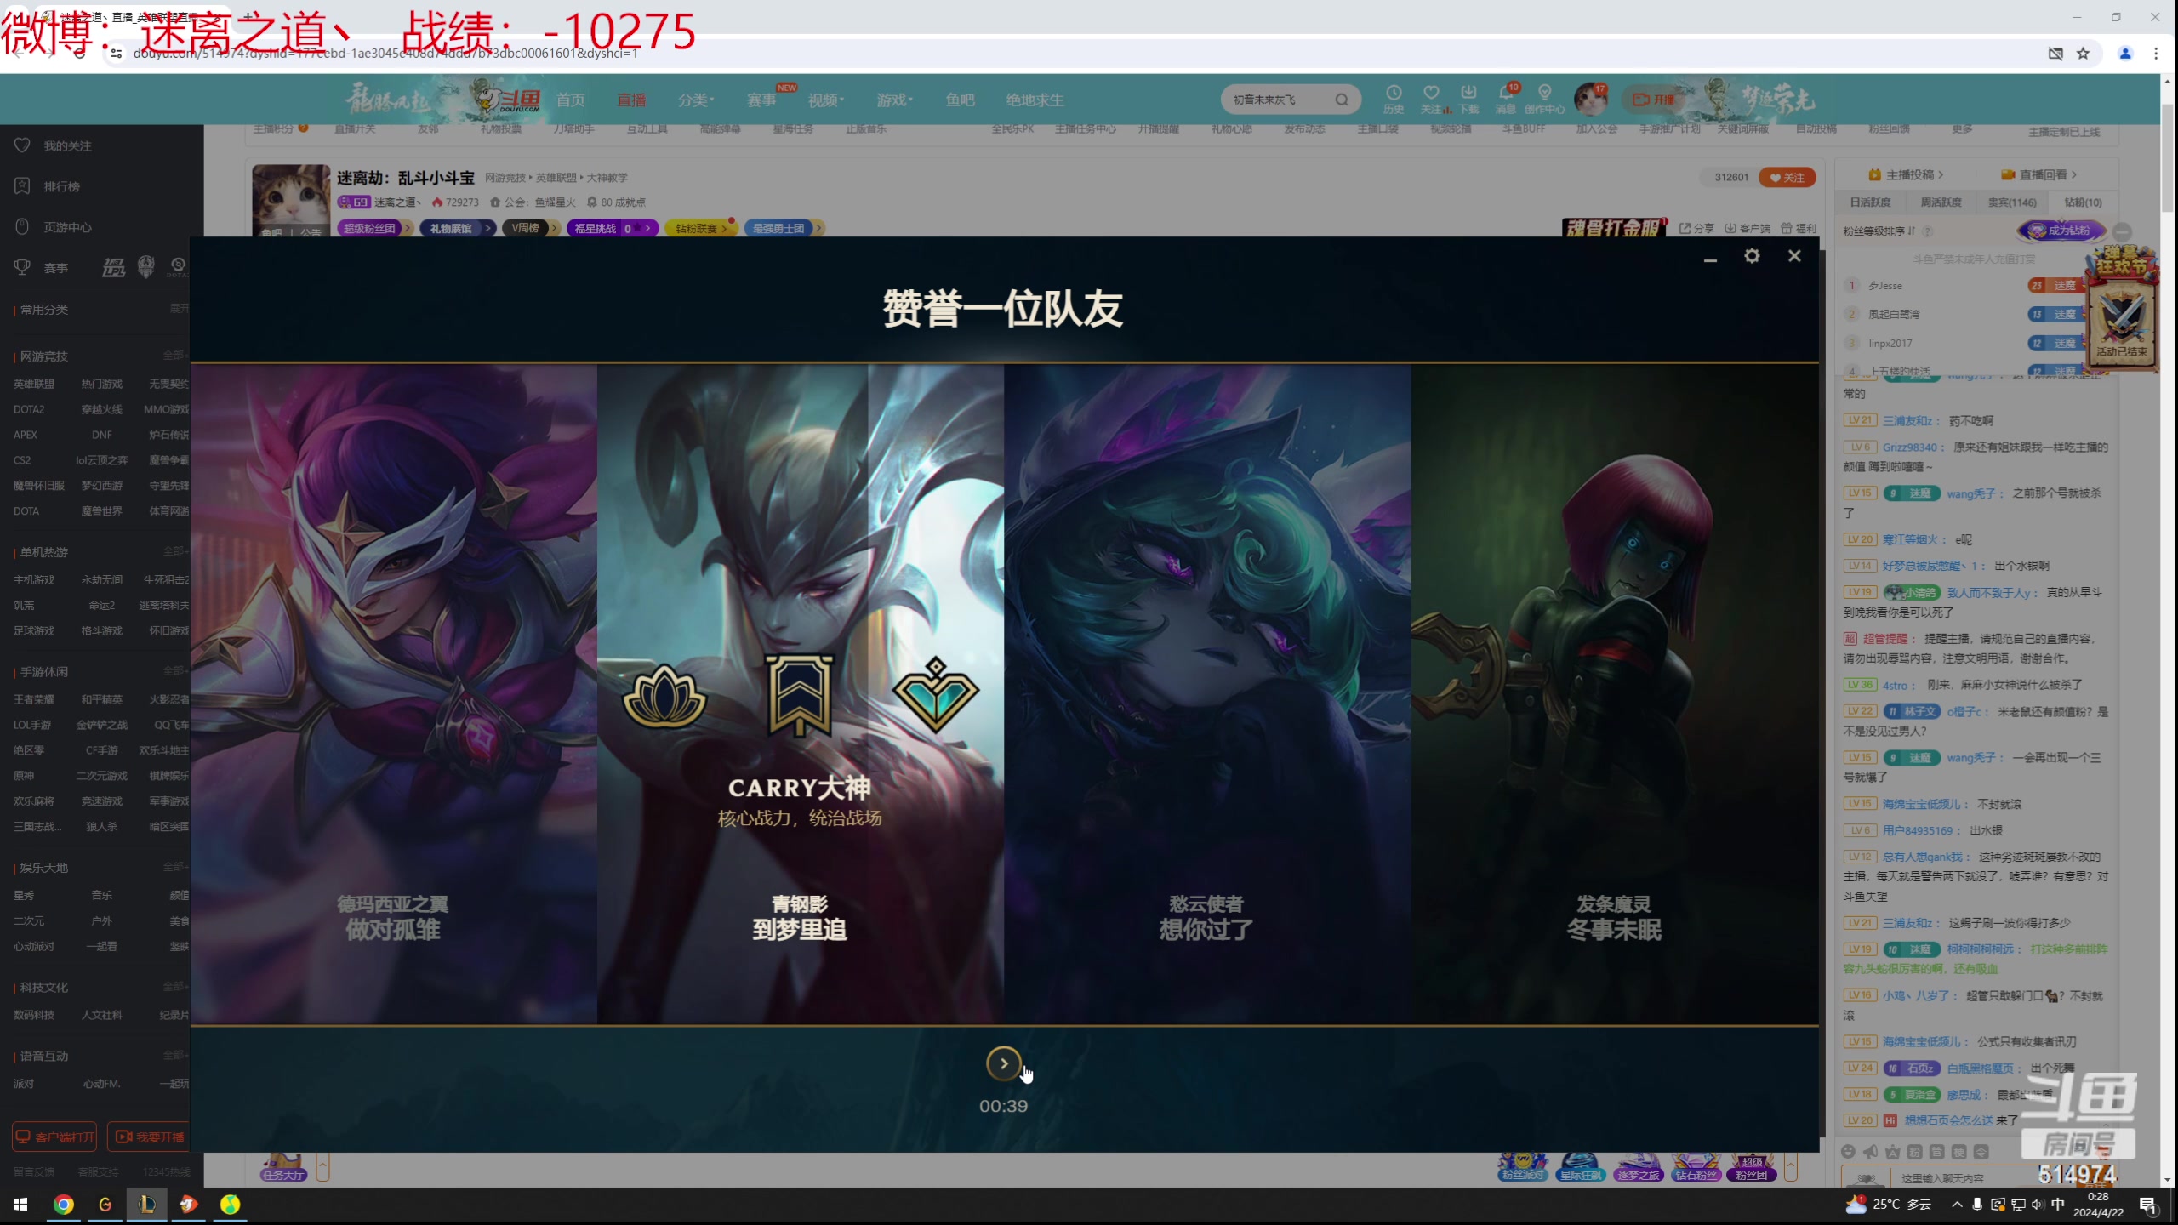Switch to 周活跃度 tab
2178x1225 pixels.
click(x=1941, y=202)
